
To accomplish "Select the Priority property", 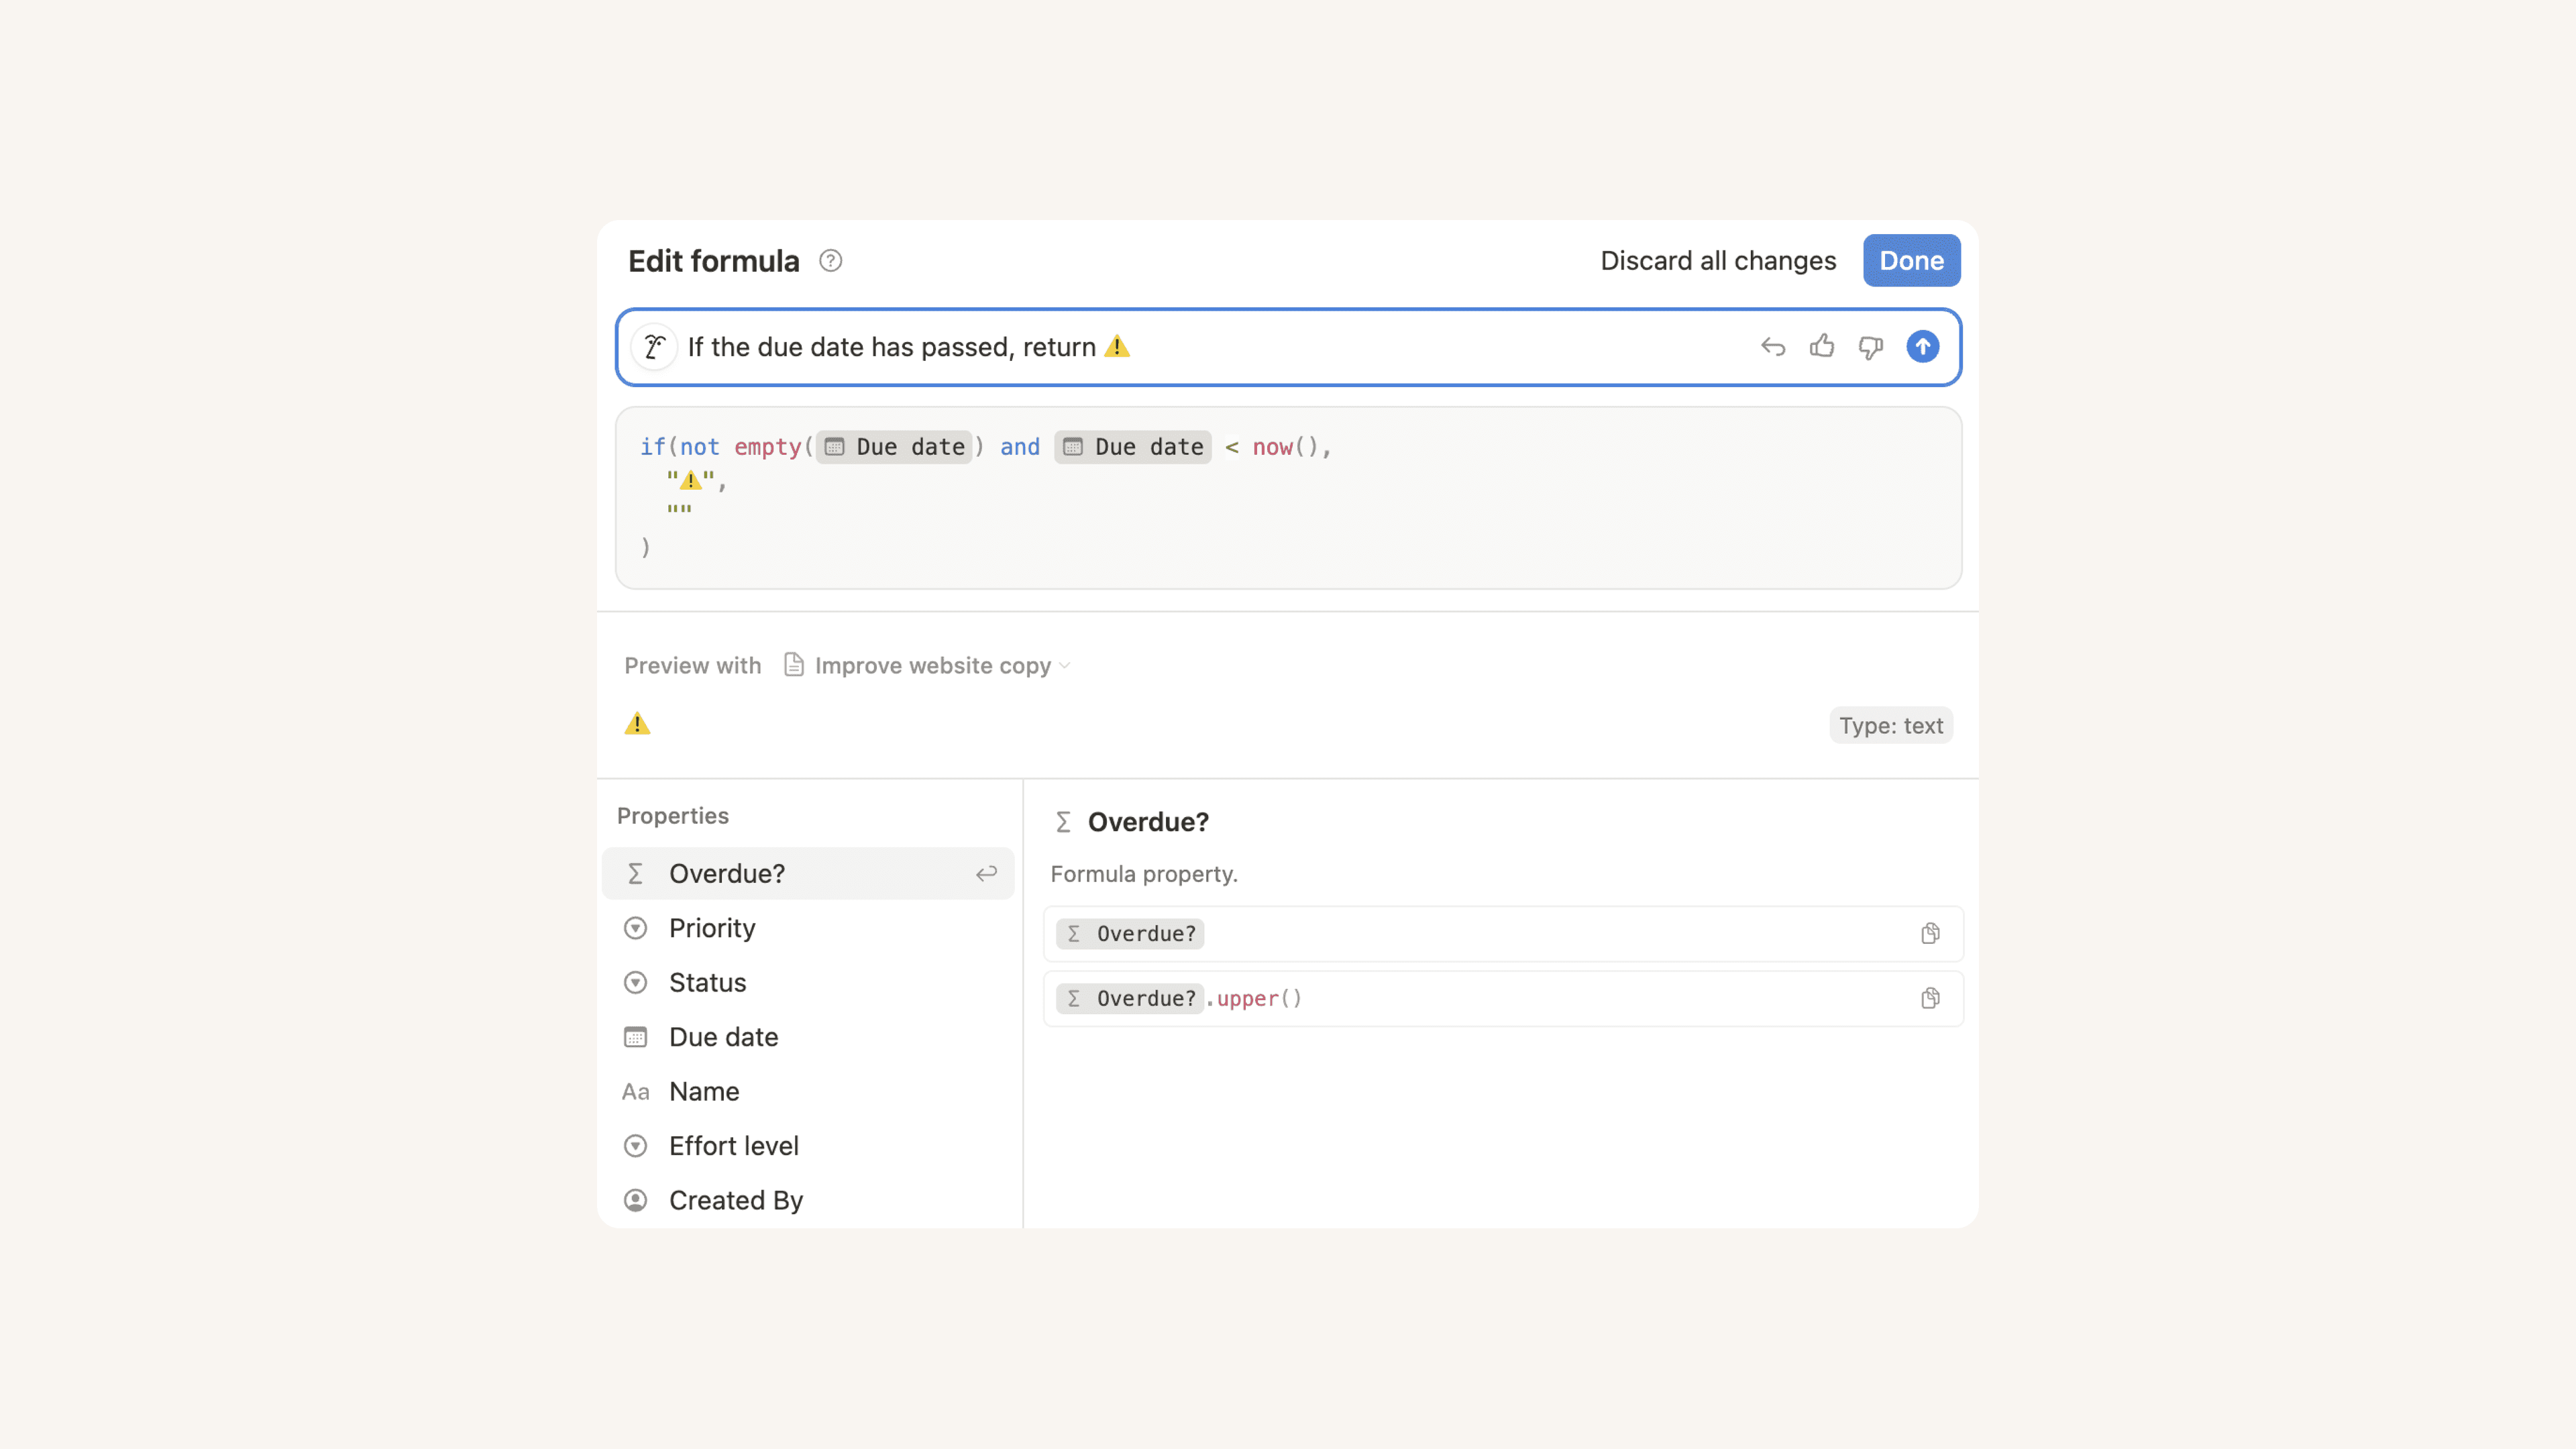I will [x=712, y=928].
